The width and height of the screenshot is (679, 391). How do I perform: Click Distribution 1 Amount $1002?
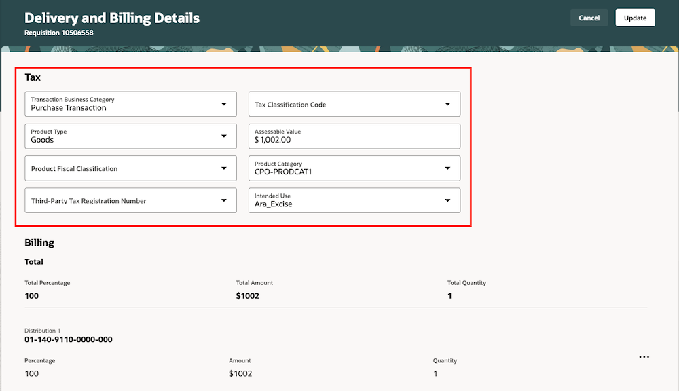[240, 373]
